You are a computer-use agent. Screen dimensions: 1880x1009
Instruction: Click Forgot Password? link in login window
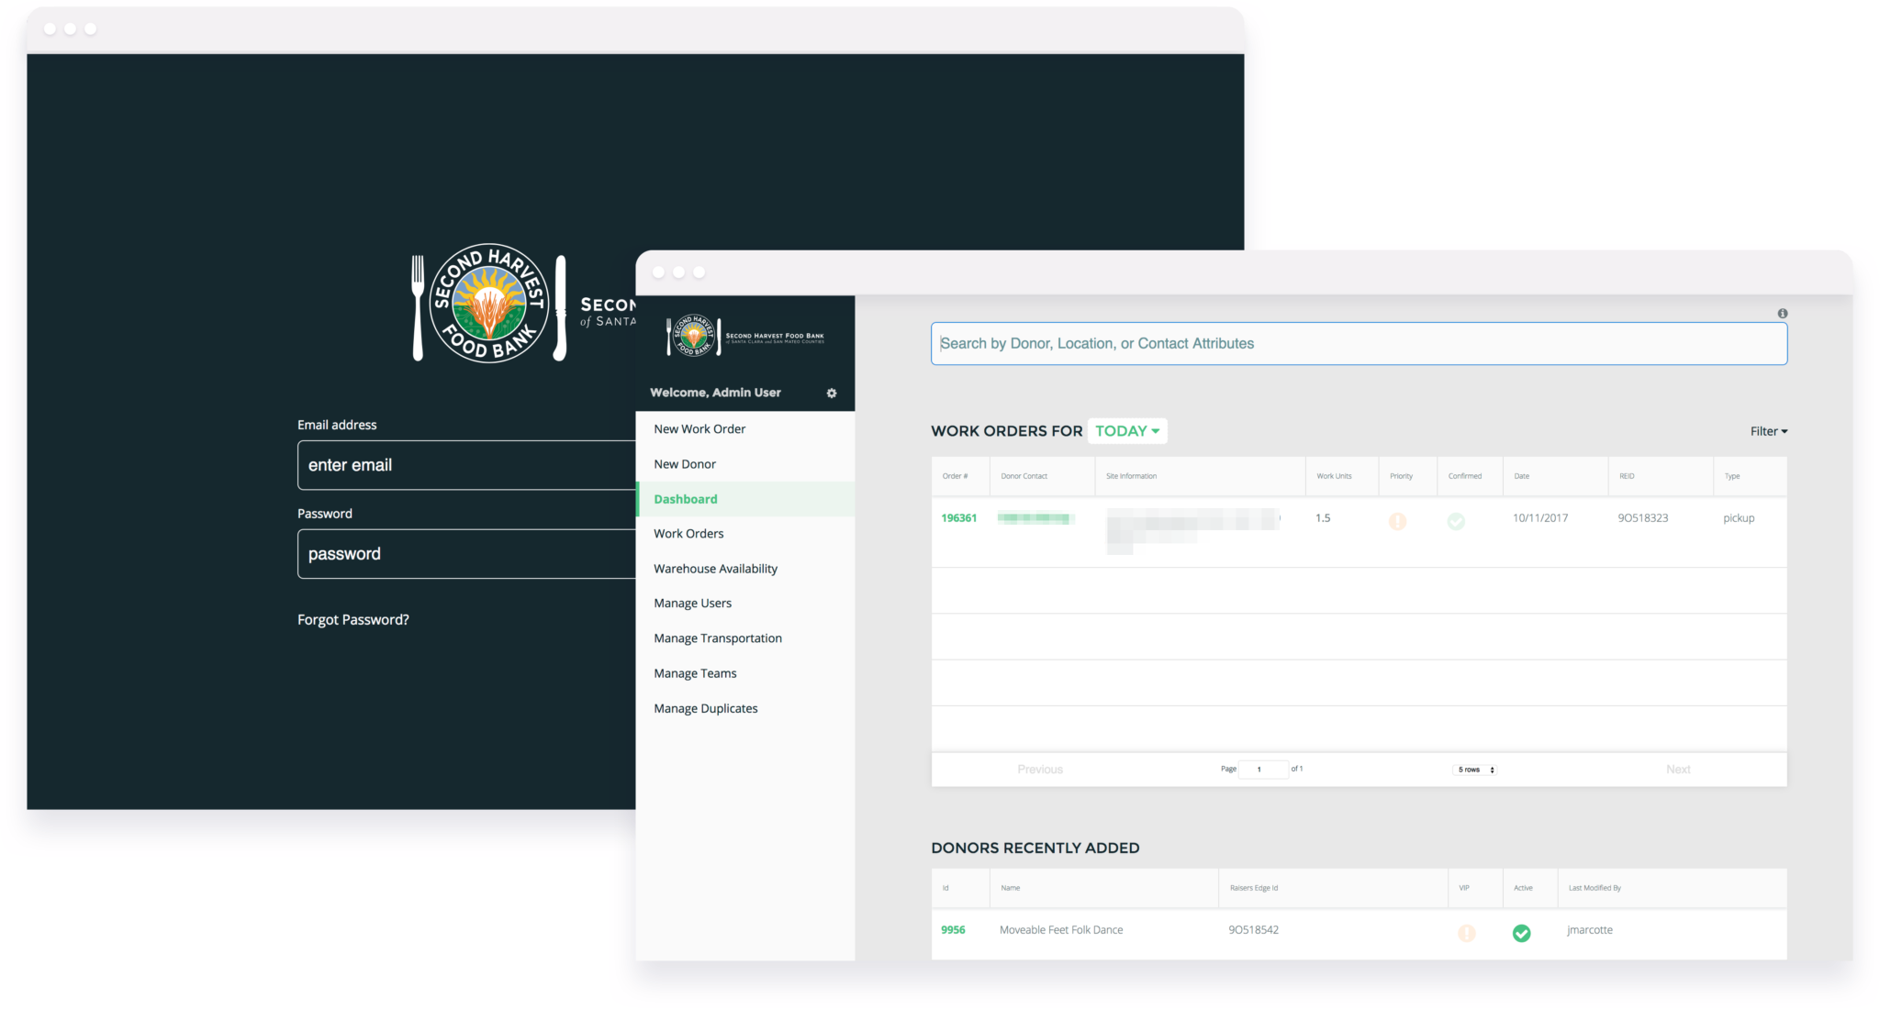[353, 620]
